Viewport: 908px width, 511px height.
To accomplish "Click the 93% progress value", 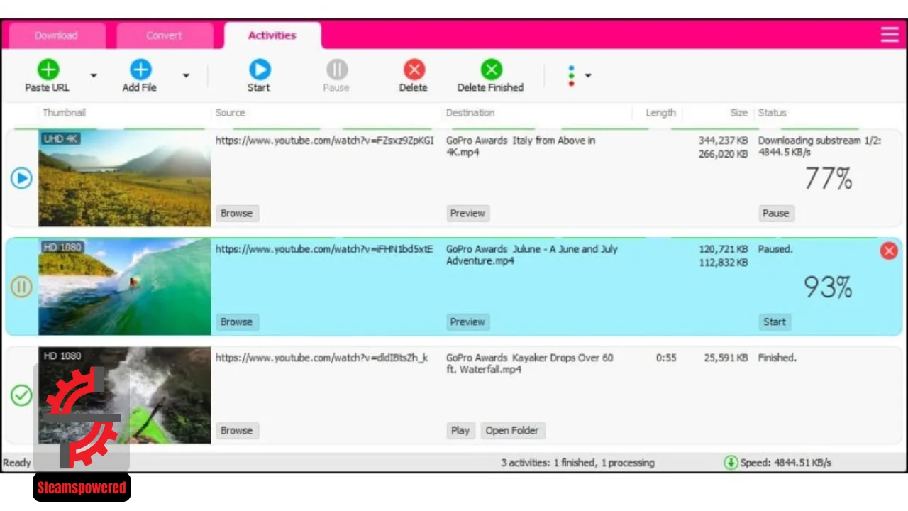I will click(x=828, y=287).
